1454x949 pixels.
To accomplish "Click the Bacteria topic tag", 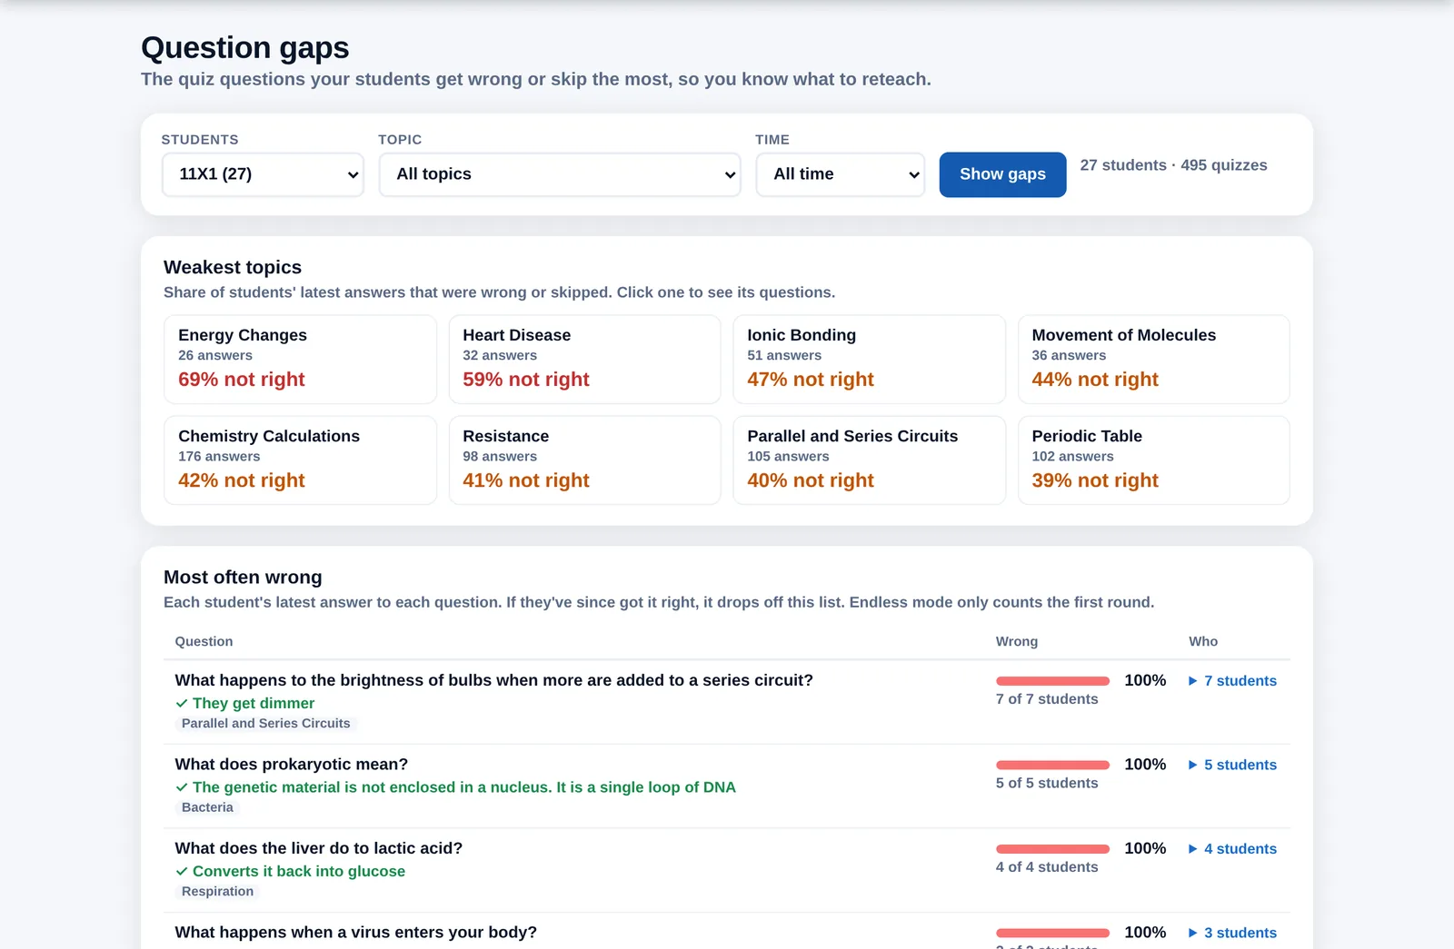I will [x=207, y=807].
